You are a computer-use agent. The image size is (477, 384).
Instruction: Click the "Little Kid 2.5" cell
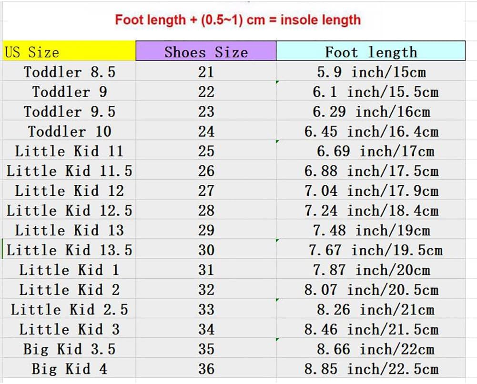[70, 310]
